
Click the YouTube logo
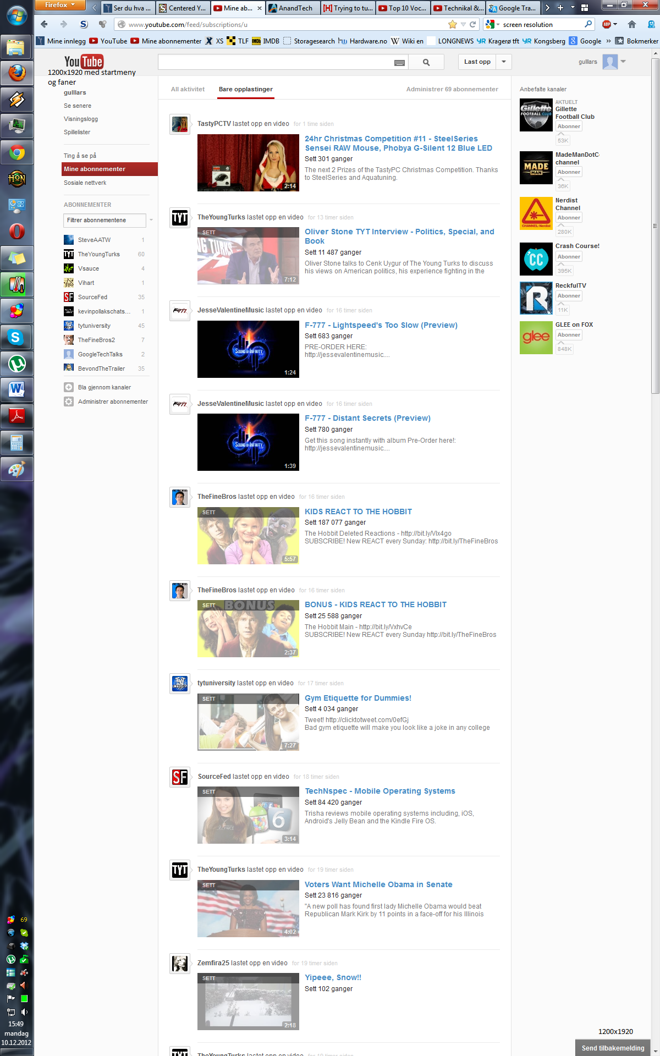[84, 62]
